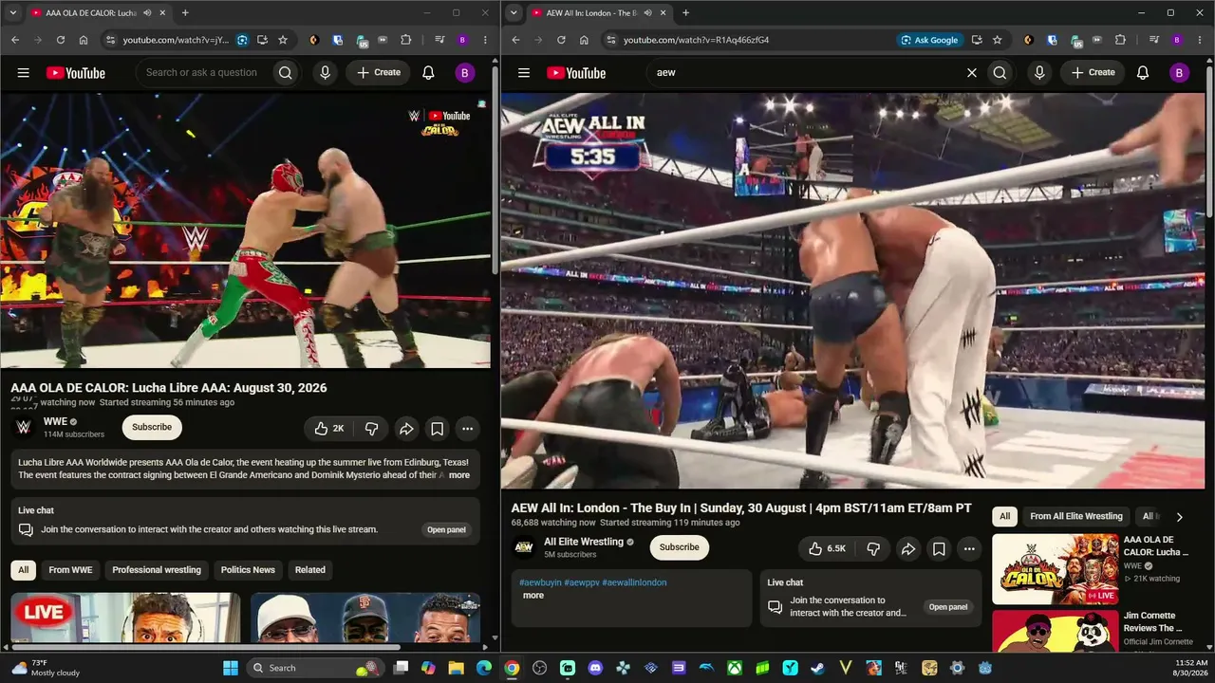1215x683 pixels.
Task: Select 'Related' filter chip
Action: [310, 570]
